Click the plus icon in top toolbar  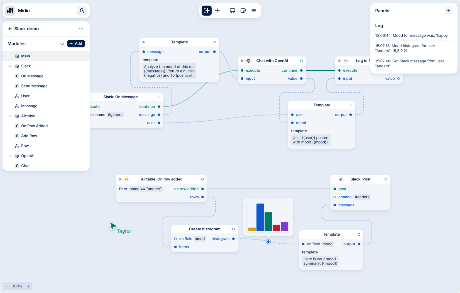click(217, 11)
